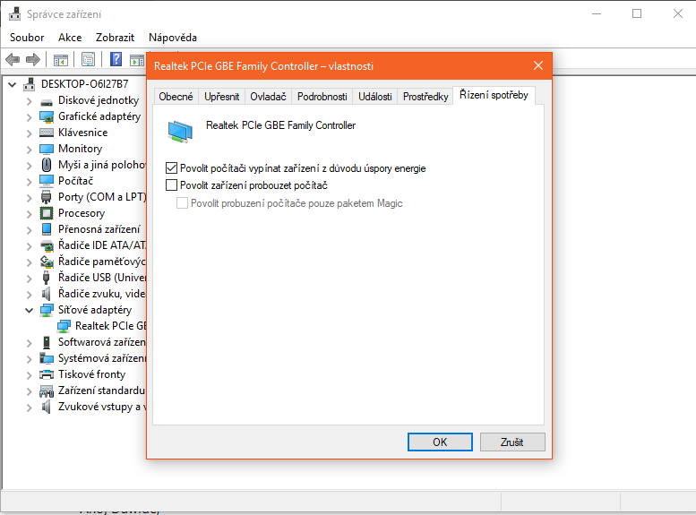
Task: Click the Přenosná zařízení icon
Action: pos(47,229)
